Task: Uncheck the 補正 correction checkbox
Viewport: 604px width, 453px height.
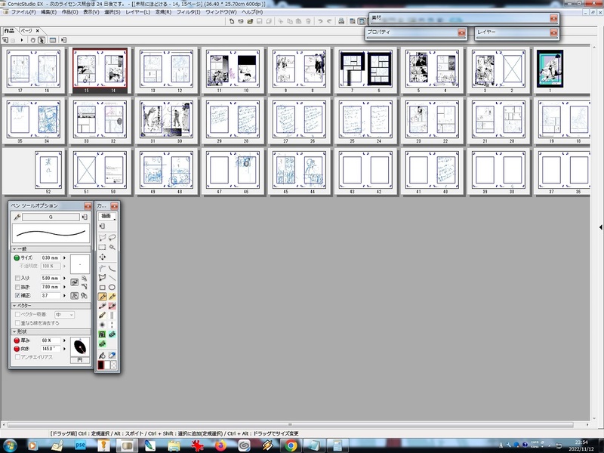Action: tap(17, 295)
